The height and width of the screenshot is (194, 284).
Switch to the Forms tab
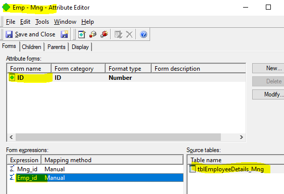(9, 46)
